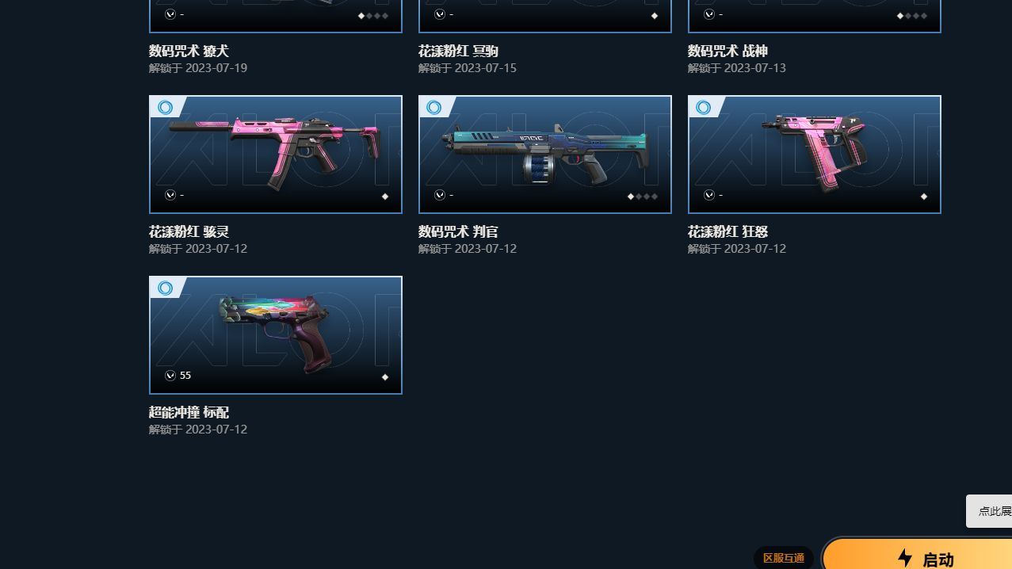Viewport: 1012px width, 569px height.
Task: Open the 数码咒术 獠犬 skin title
Action: point(189,51)
